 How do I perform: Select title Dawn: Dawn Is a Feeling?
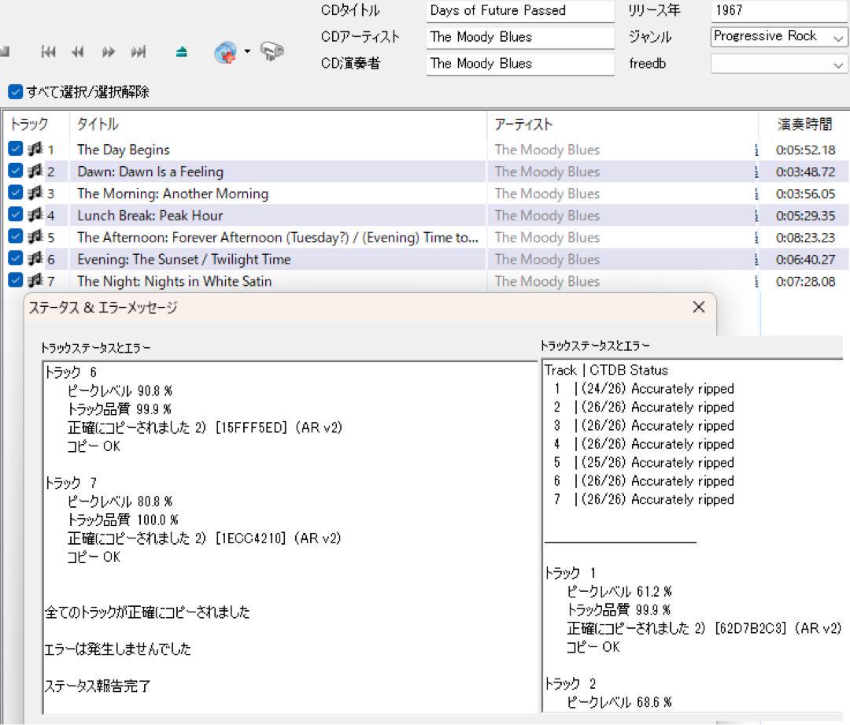click(x=150, y=172)
